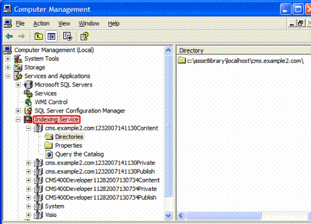Select the Indexing Service label

(56, 120)
